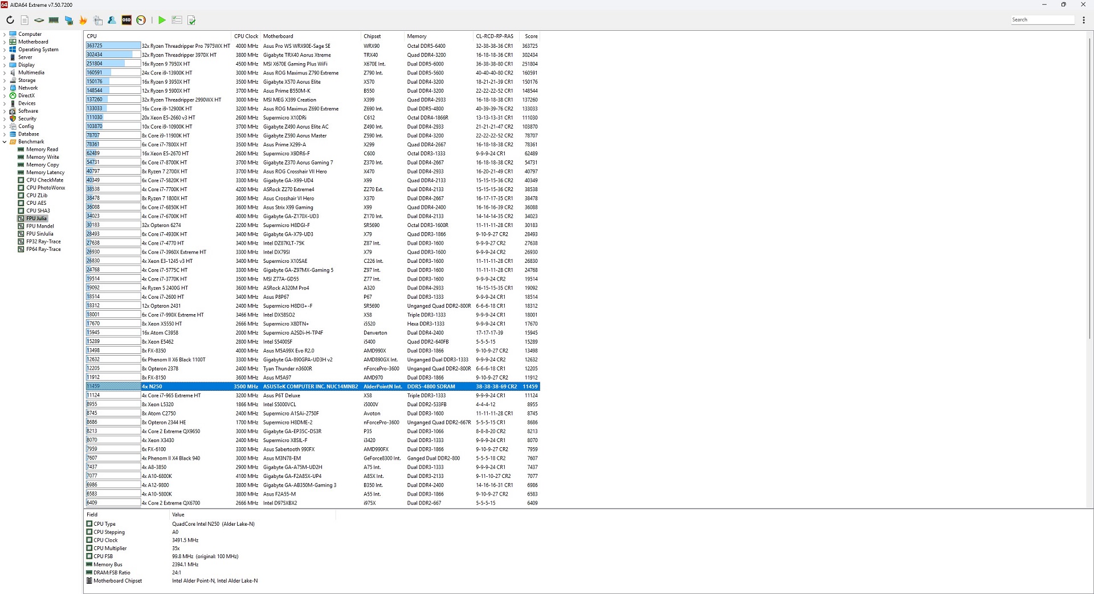Image resolution: width=1094 pixels, height=594 pixels.
Task: Sort by CPU Clock column header
Action: click(x=246, y=36)
